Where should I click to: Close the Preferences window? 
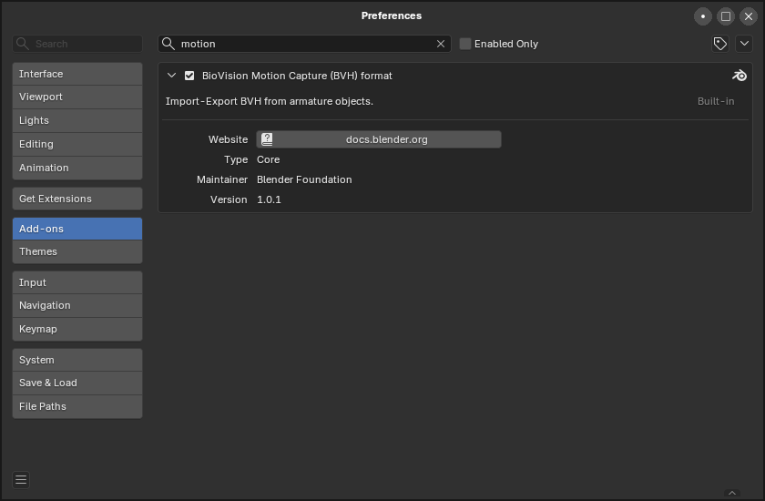pos(749,16)
